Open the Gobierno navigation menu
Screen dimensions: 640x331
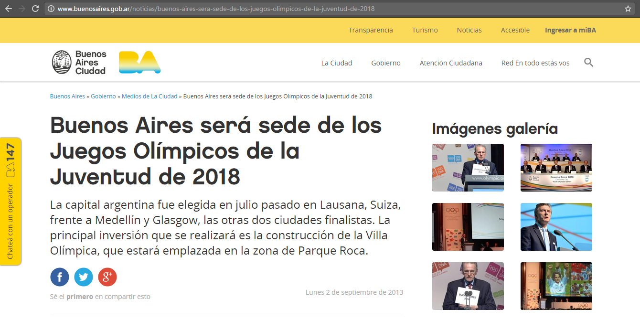(x=386, y=63)
